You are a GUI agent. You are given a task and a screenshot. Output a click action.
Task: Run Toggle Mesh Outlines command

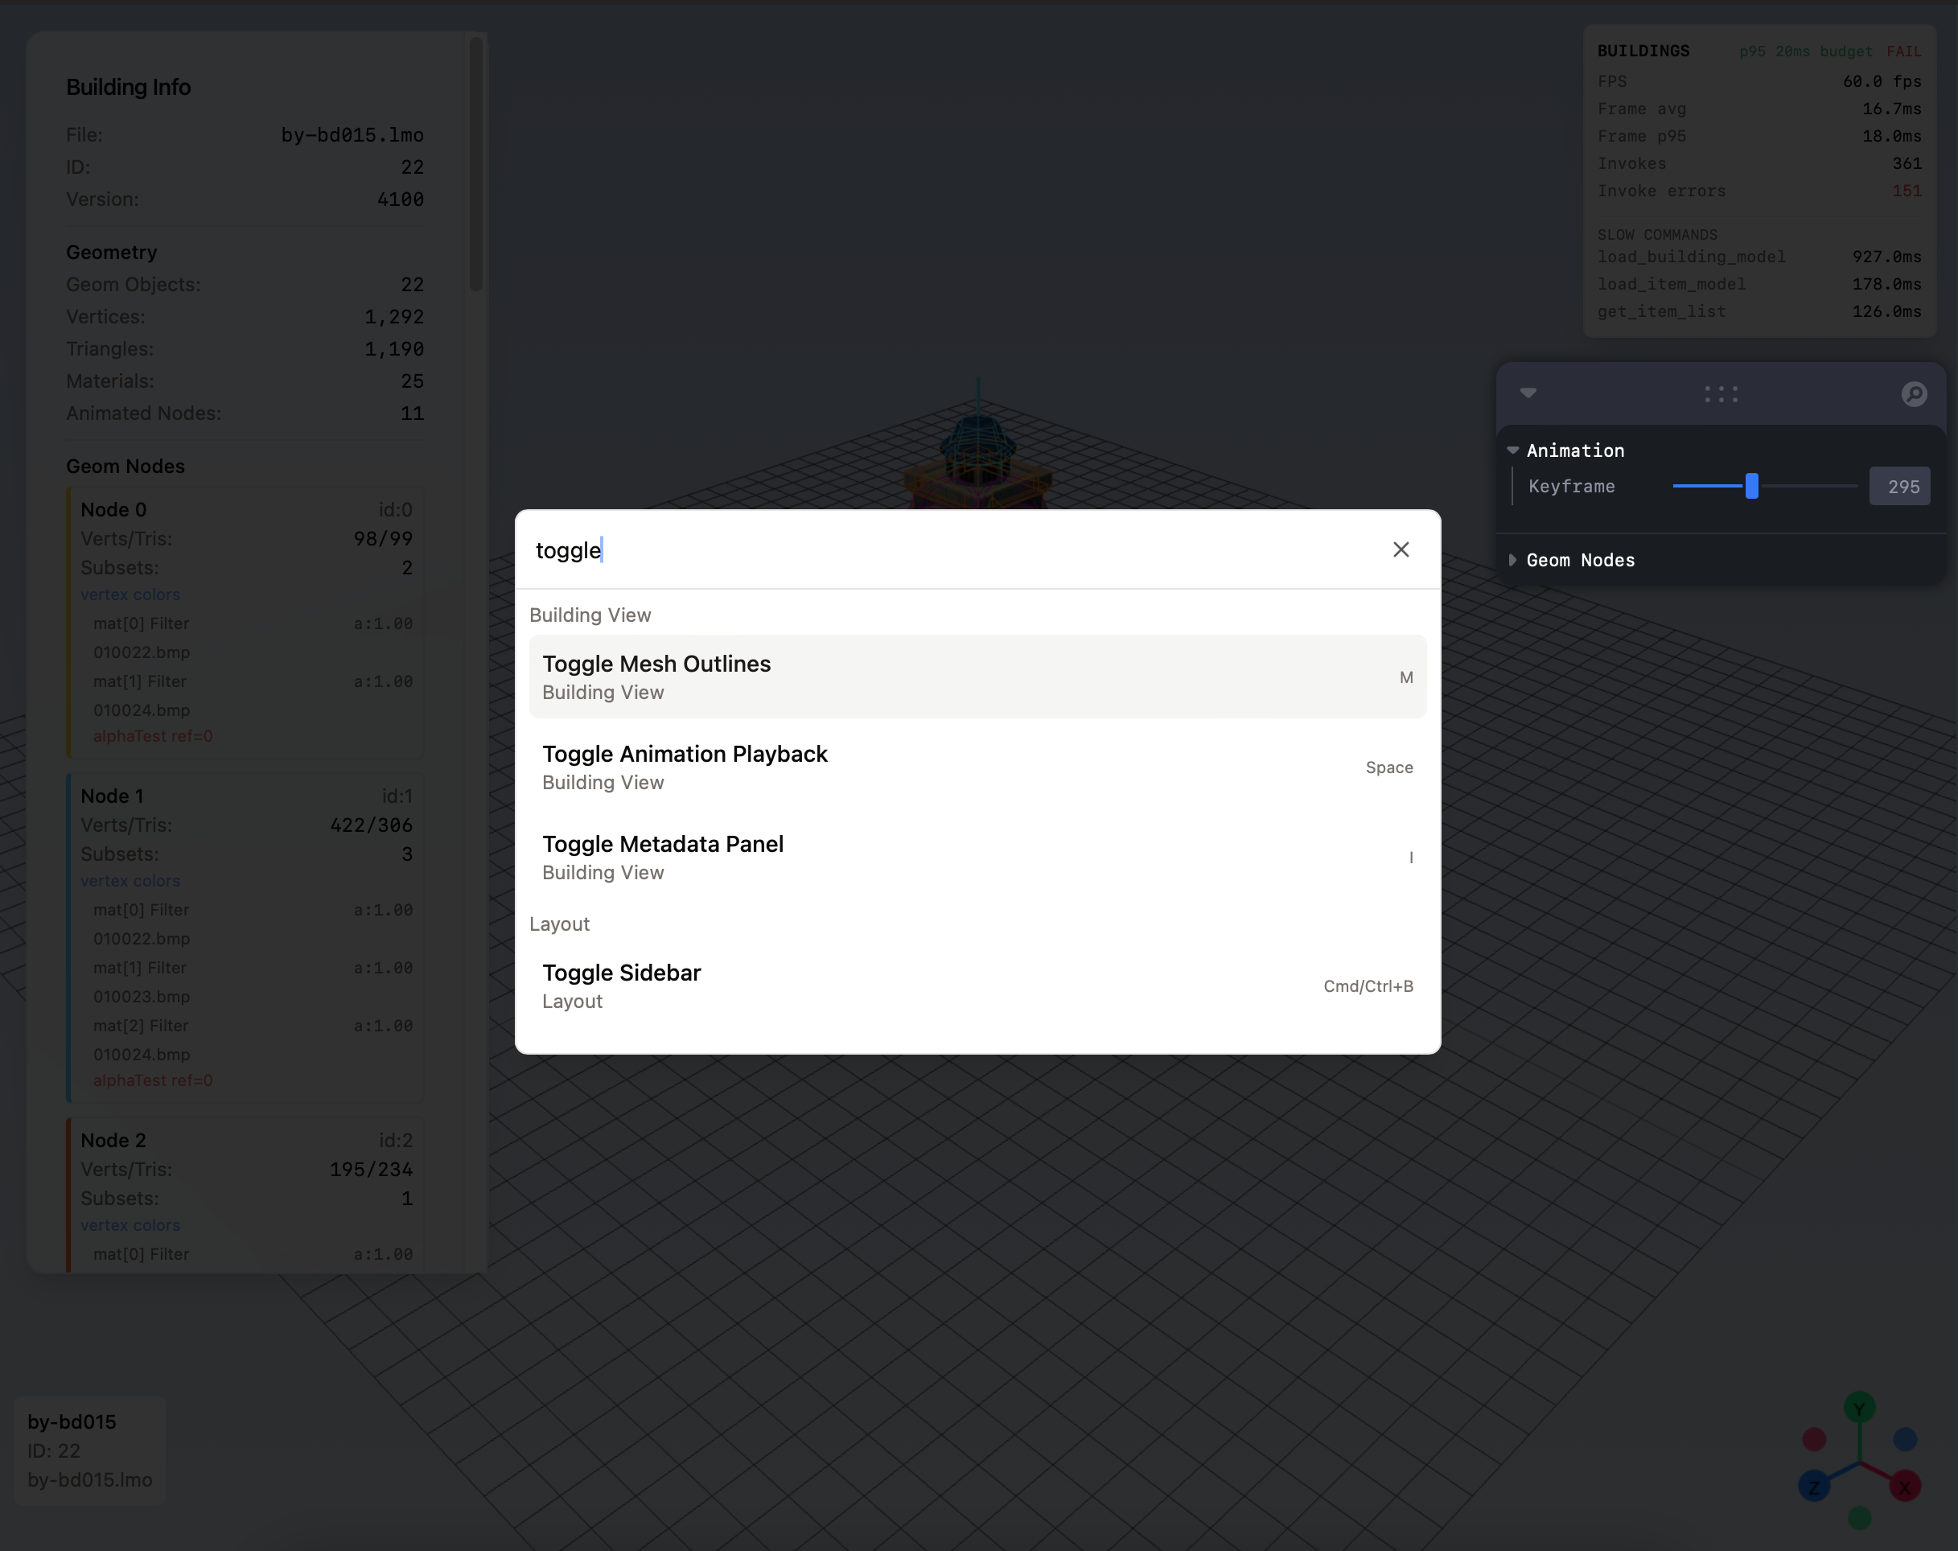point(977,677)
